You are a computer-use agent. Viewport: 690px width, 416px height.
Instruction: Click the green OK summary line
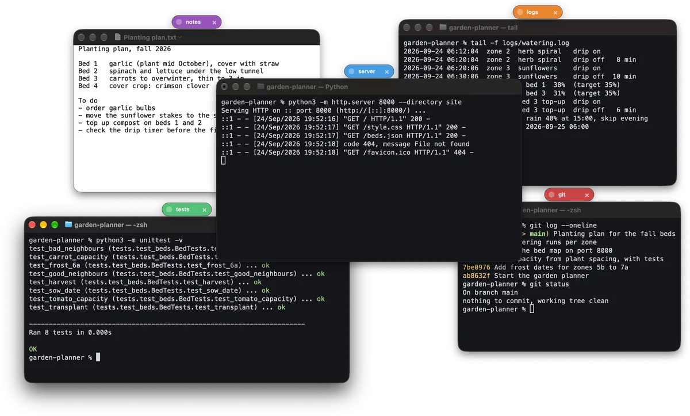33,349
